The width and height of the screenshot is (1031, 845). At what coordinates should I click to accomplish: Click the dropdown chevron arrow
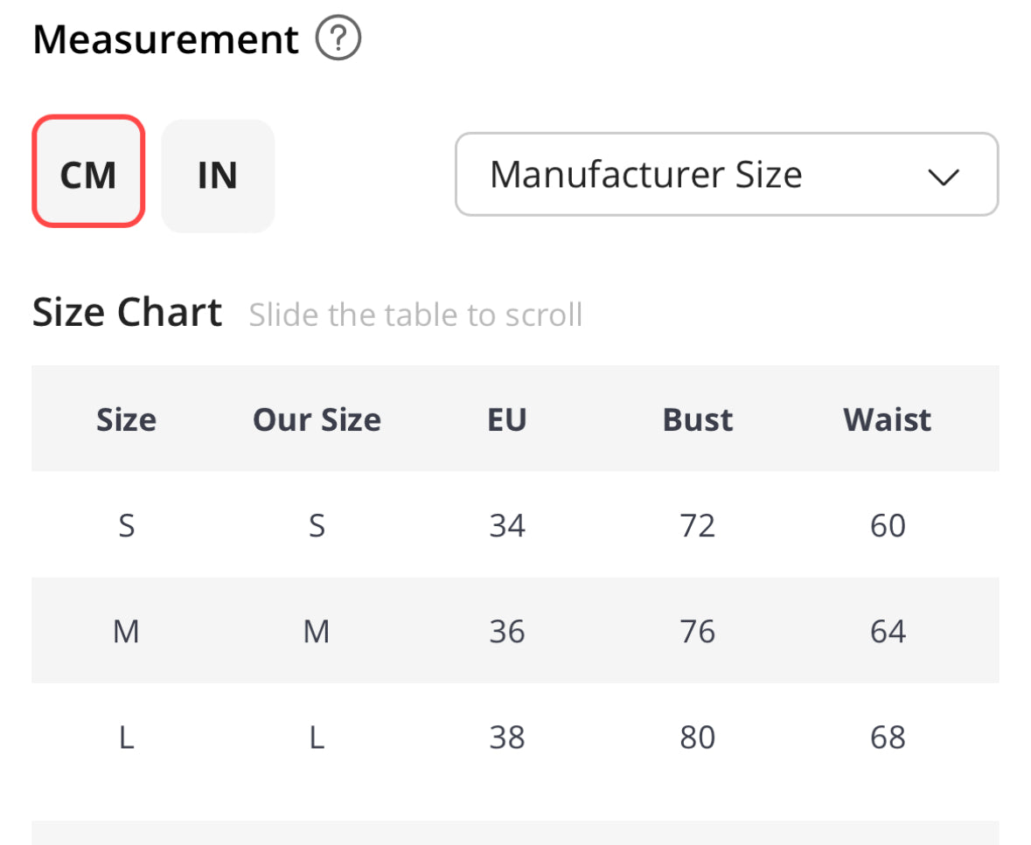tap(943, 177)
